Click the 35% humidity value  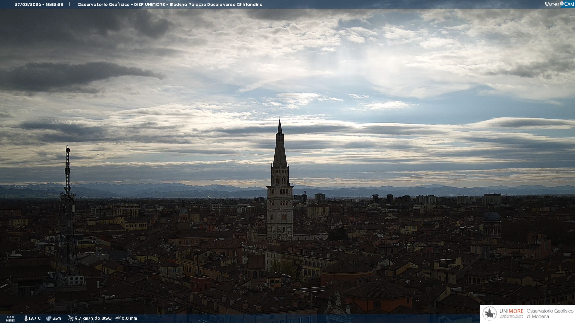pyautogui.click(x=57, y=318)
